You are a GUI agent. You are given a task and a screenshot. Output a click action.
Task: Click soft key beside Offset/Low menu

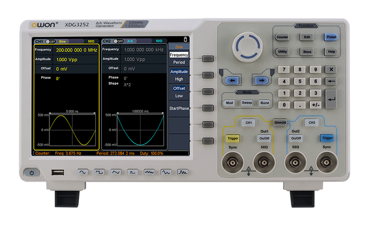[x=208, y=92]
